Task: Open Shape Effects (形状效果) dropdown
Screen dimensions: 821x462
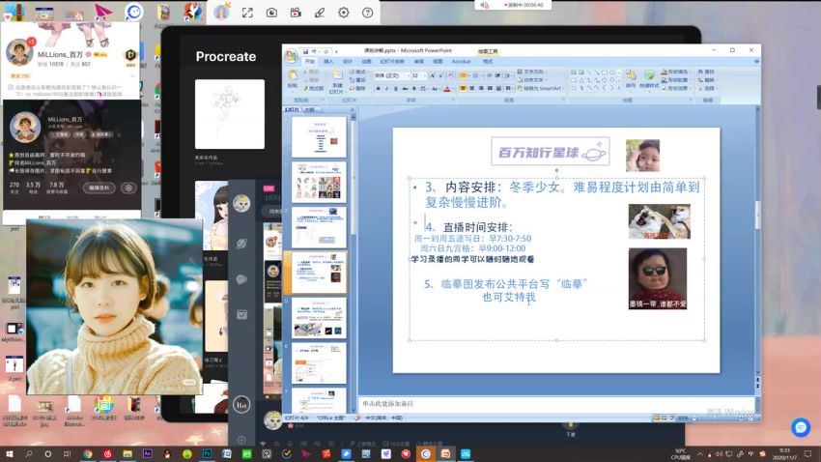Action: 675,88
